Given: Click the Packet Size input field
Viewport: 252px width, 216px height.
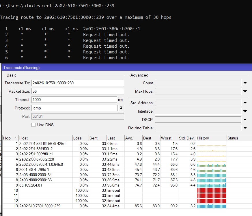Looking at the screenshot, I should click(x=78, y=91).
